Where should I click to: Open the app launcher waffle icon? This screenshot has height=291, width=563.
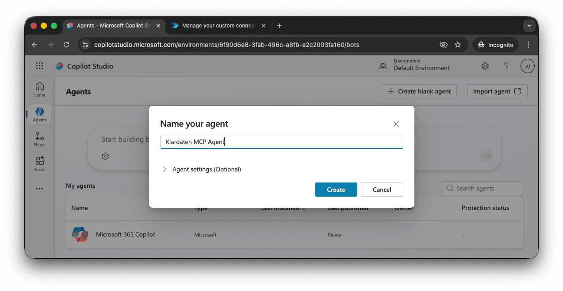point(39,66)
